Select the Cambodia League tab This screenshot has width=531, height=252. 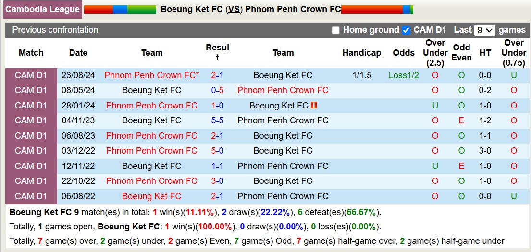point(43,9)
